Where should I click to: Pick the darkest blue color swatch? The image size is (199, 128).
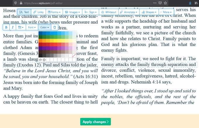click(x=40, y=33)
